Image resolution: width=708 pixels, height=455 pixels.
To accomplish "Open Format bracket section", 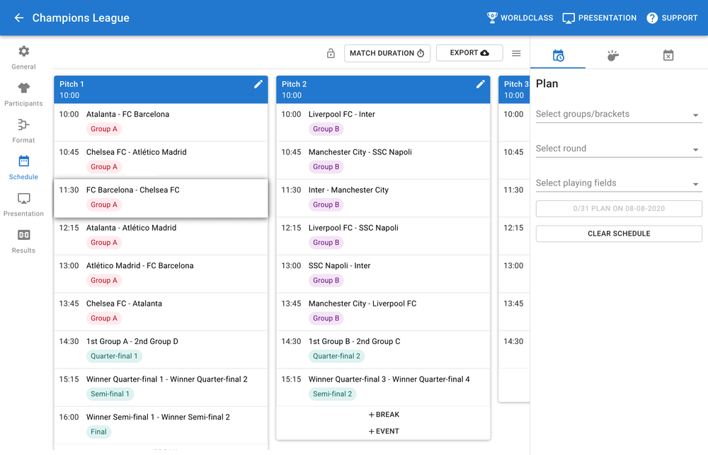I will pyautogui.click(x=23, y=132).
